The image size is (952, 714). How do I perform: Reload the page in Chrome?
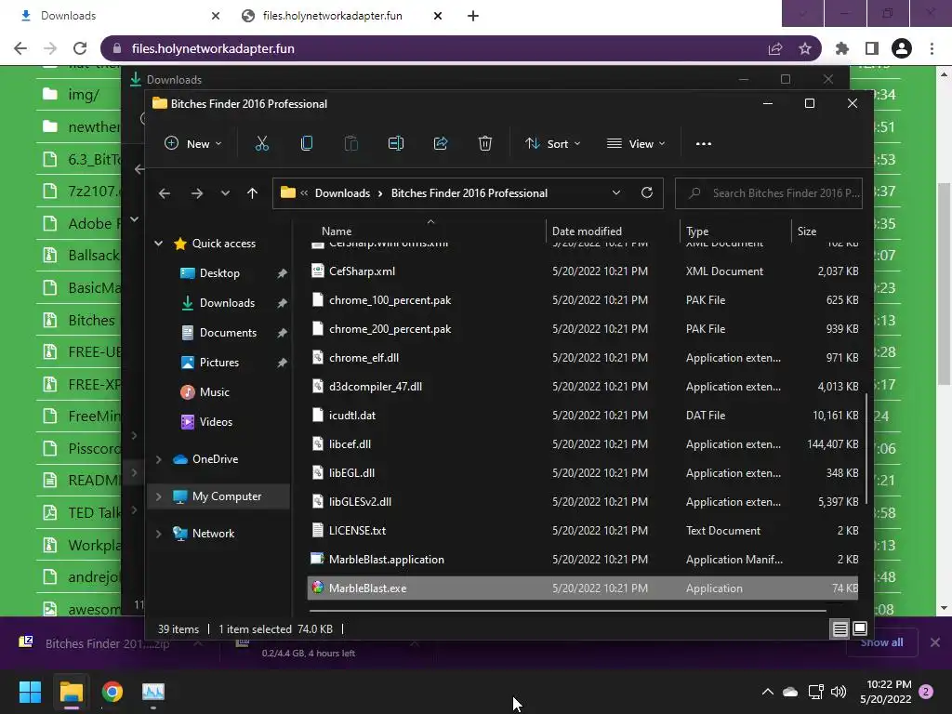click(x=80, y=48)
